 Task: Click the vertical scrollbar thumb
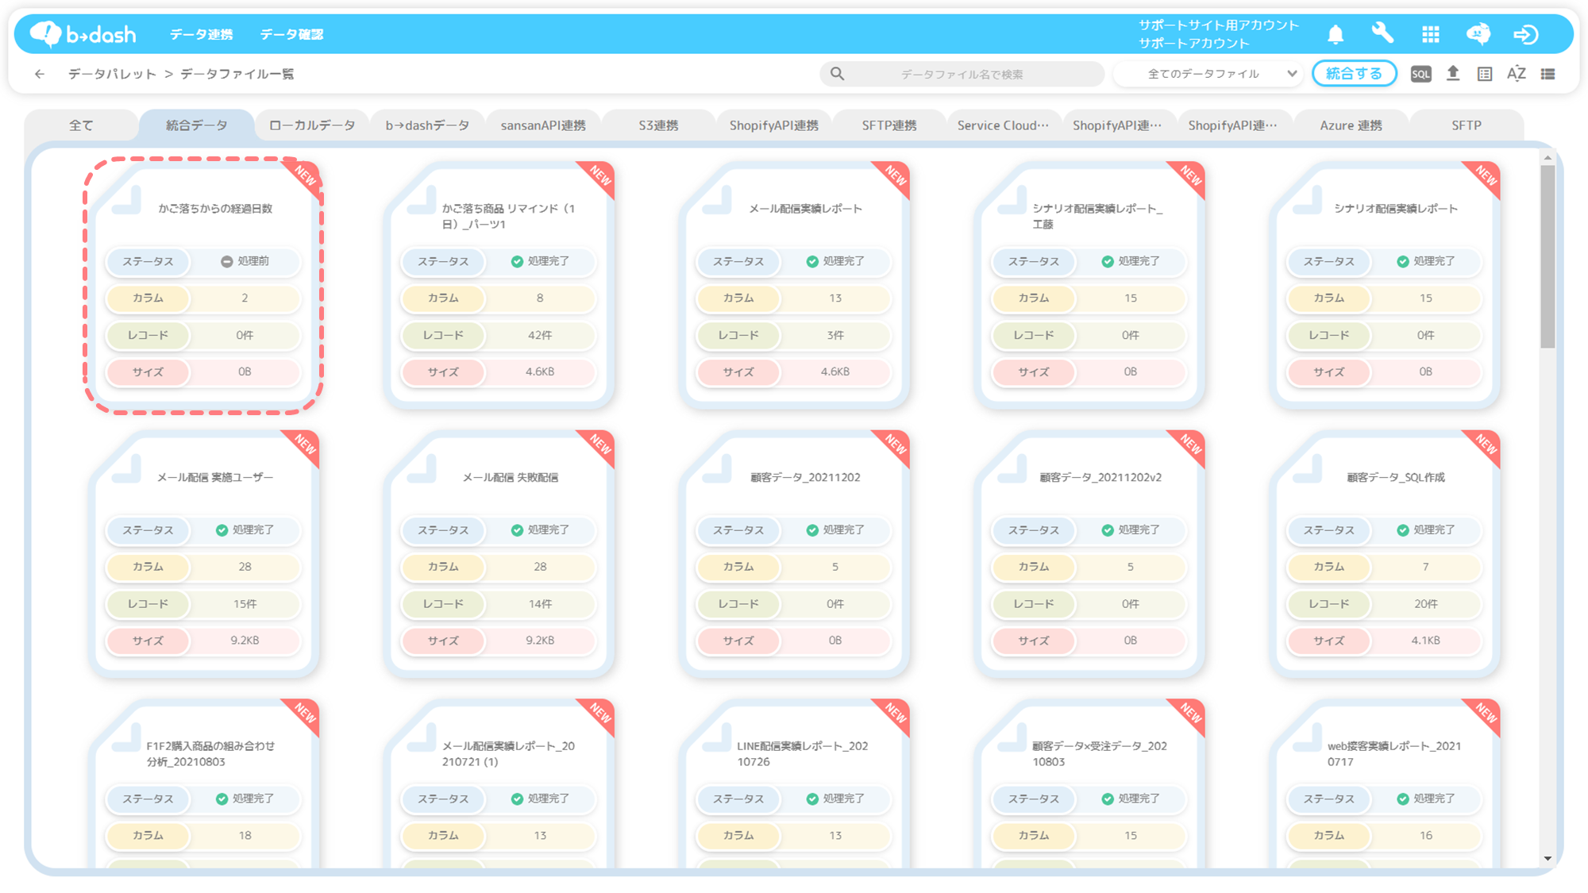(1548, 256)
